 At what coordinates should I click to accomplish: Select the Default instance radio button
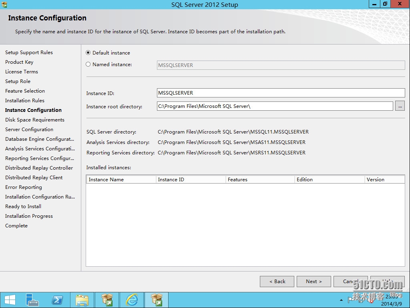88,53
